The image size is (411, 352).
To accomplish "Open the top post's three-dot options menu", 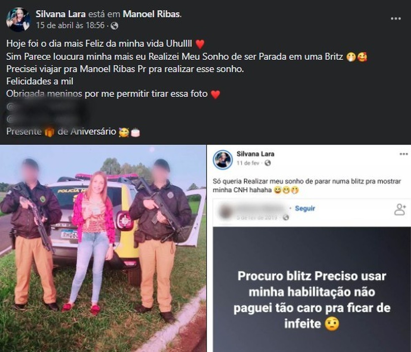I will tap(396, 19).
